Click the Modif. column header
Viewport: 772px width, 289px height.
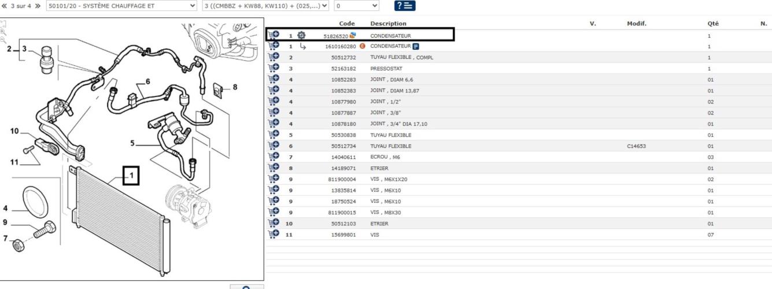[637, 24]
